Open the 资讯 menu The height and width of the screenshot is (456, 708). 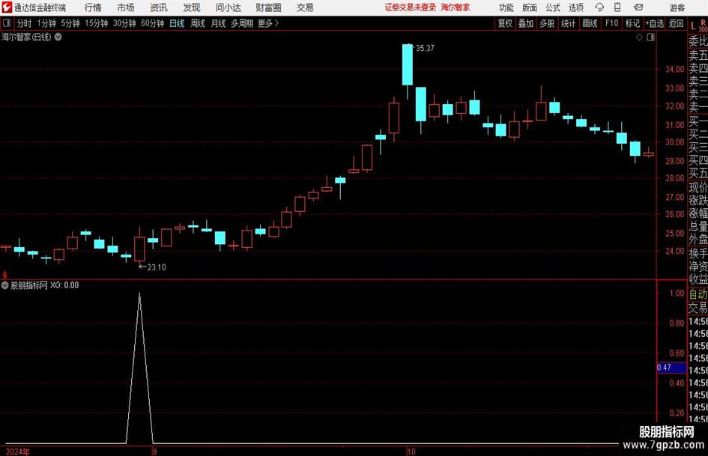click(x=159, y=7)
